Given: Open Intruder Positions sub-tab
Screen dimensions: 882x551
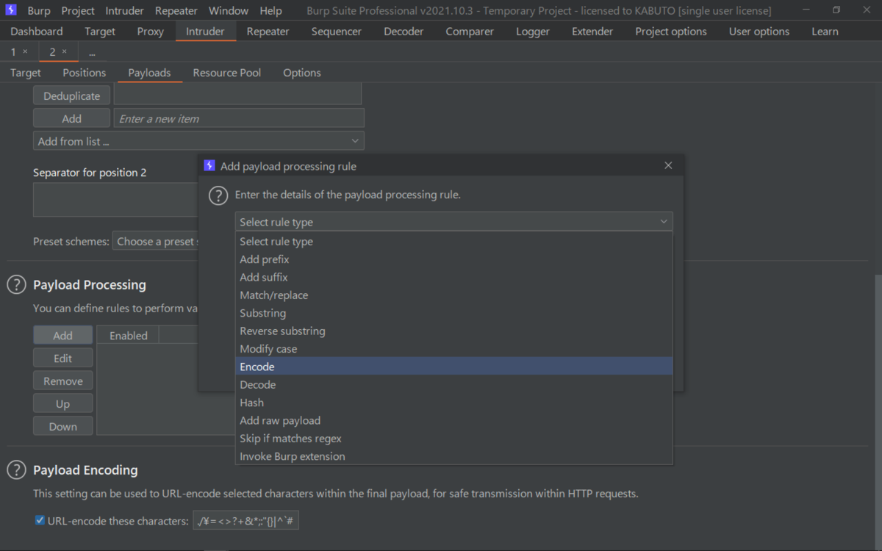Looking at the screenshot, I should (85, 73).
